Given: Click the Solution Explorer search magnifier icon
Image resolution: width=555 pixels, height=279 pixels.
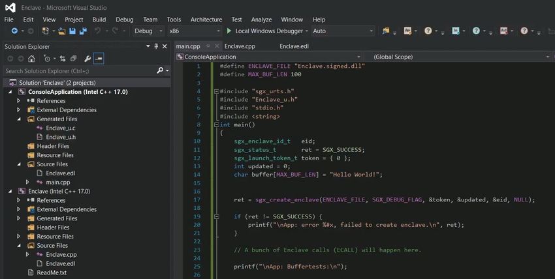Looking at the screenshot, I should (x=160, y=70).
